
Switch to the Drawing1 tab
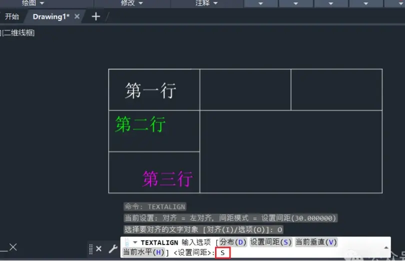51,16
